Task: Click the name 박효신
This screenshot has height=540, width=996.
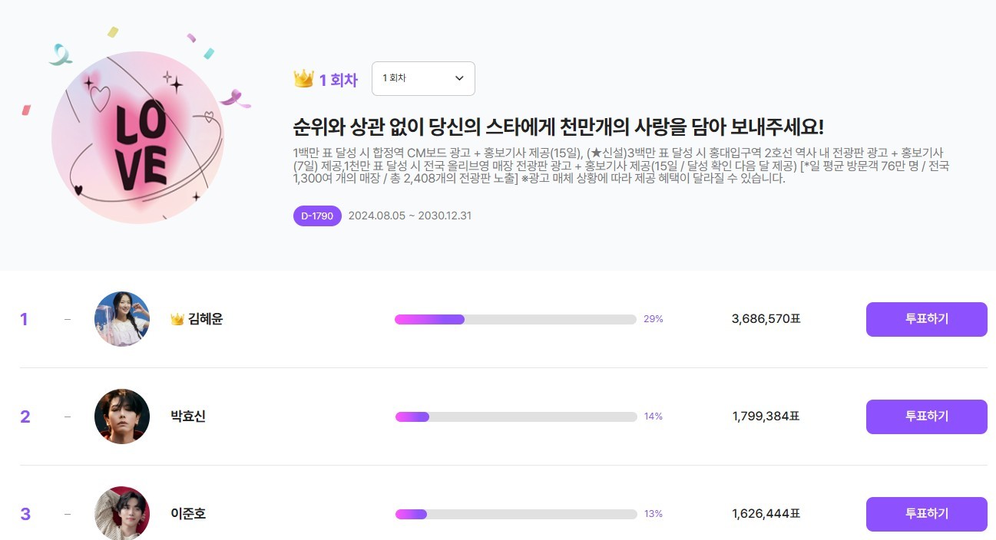Action: (x=187, y=417)
